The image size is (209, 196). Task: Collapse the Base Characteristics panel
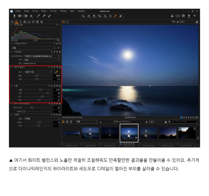(x=12, y=52)
